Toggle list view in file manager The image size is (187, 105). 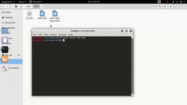tap(165, 6)
